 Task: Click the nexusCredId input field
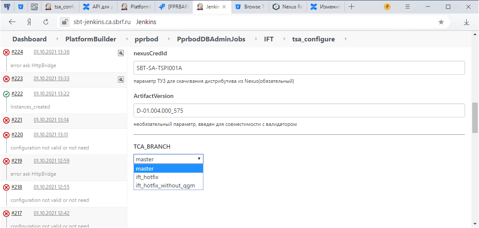(x=299, y=68)
